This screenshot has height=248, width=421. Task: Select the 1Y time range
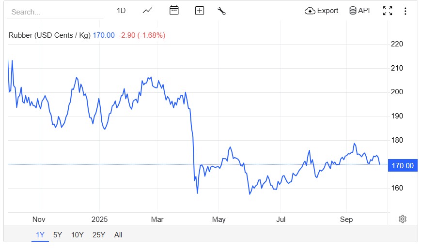tap(40, 235)
